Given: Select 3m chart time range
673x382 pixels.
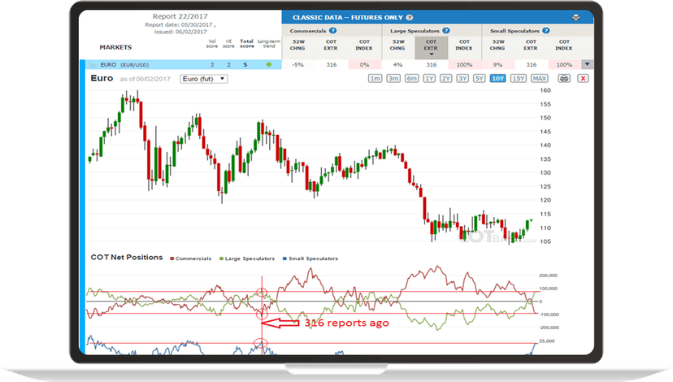Looking at the screenshot, I should [393, 79].
